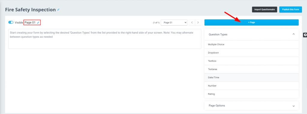Click Publish this Form button
The image size is (307, 114).
coord(291,10)
